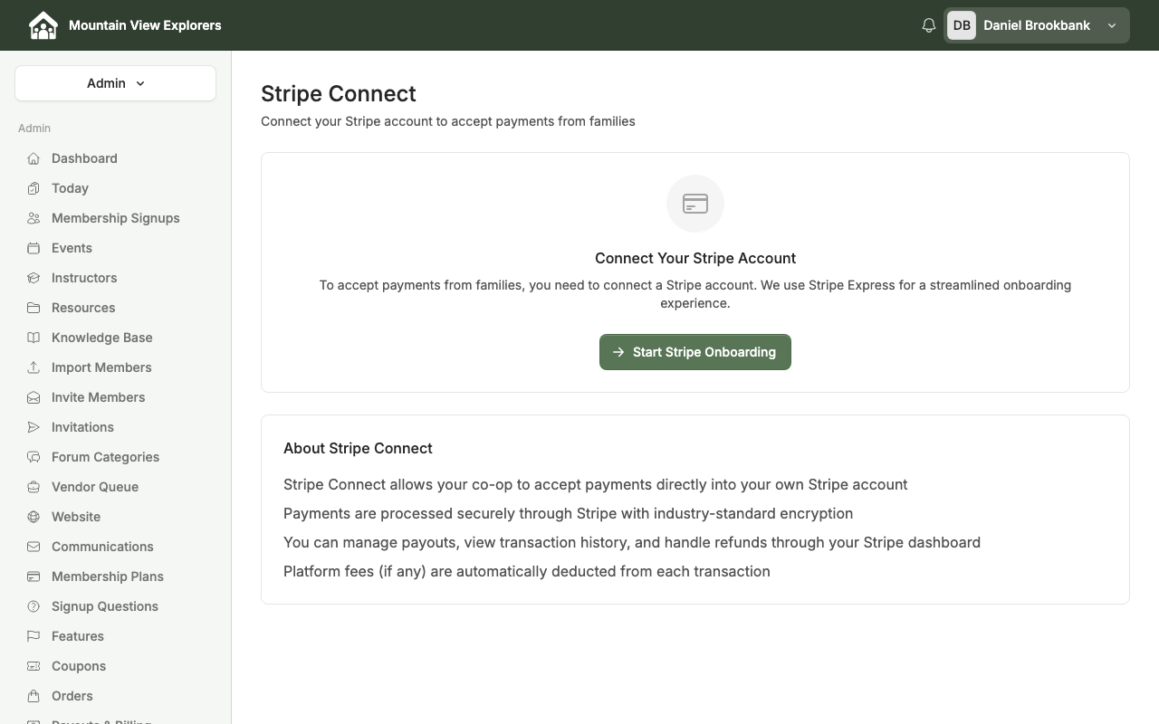Image resolution: width=1159 pixels, height=724 pixels.
Task: Start Stripe Onboarding
Action: coord(695,352)
